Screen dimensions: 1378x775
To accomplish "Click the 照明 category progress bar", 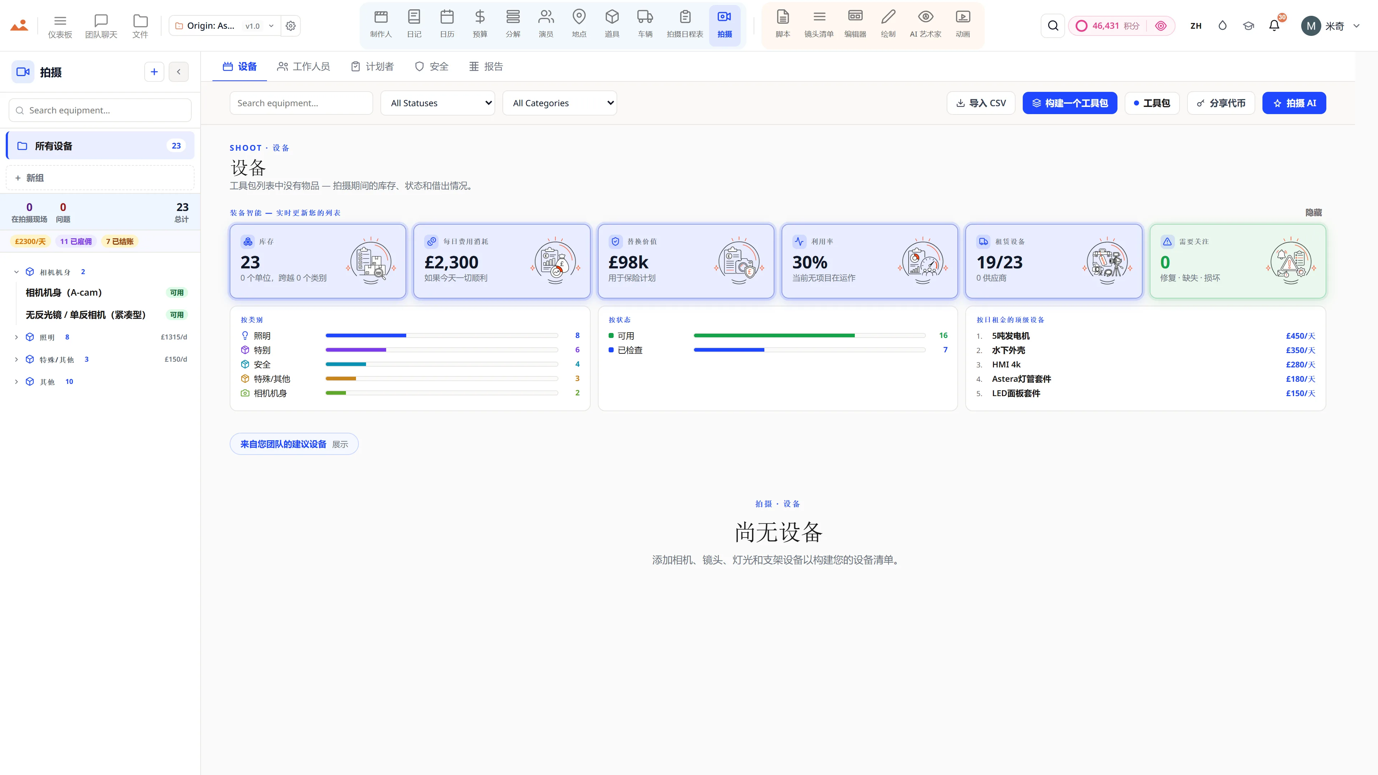I will pos(442,336).
